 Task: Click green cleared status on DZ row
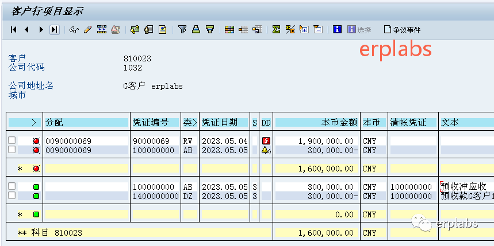tap(36, 196)
